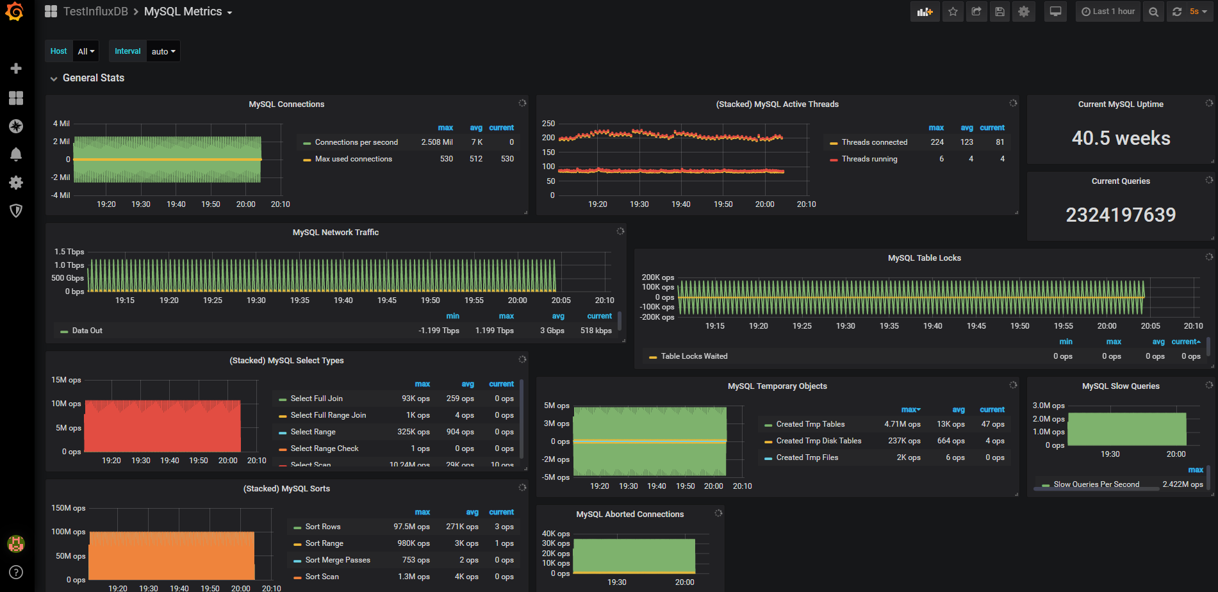Sort Table Locks legend by current
1218x592 pixels.
pyautogui.click(x=1186, y=341)
